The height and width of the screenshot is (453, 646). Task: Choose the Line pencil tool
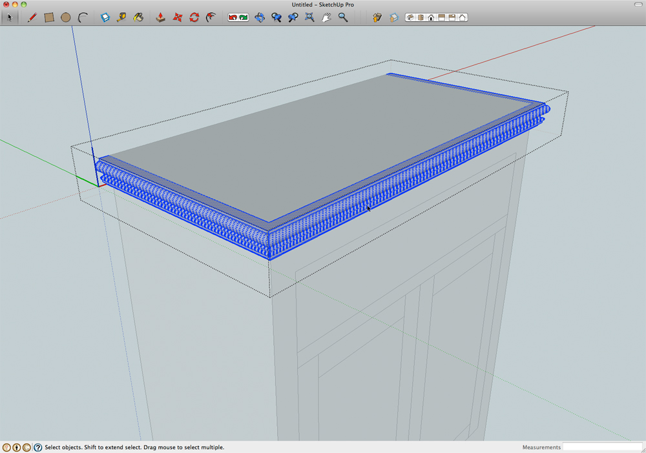tap(32, 17)
